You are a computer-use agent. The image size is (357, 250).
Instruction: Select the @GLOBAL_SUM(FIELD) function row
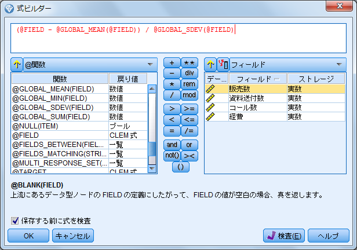[79, 117]
